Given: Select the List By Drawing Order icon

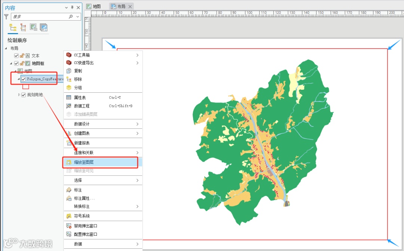Looking at the screenshot, I should point(13,27).
